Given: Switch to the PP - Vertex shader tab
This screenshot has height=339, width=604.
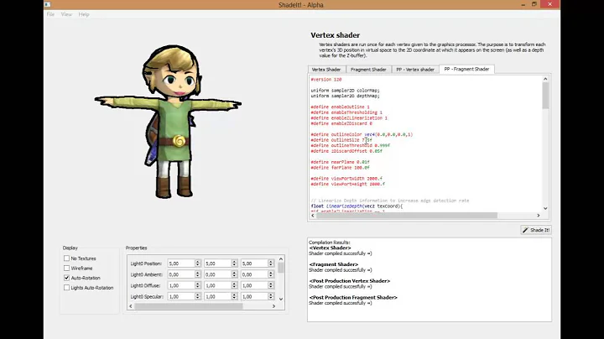Looking at the screenshot, I should click(415, 70).
